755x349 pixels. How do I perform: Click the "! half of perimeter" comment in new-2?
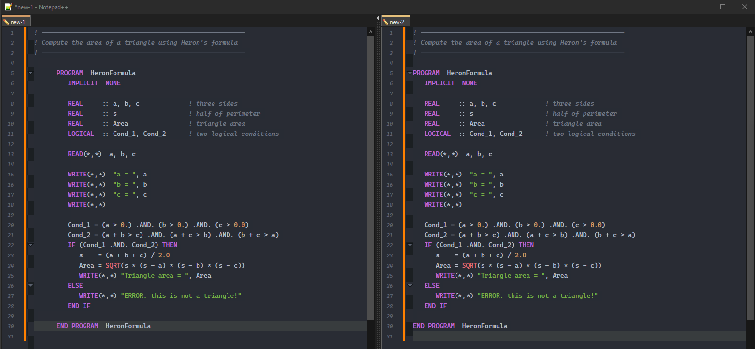(581, 114)
